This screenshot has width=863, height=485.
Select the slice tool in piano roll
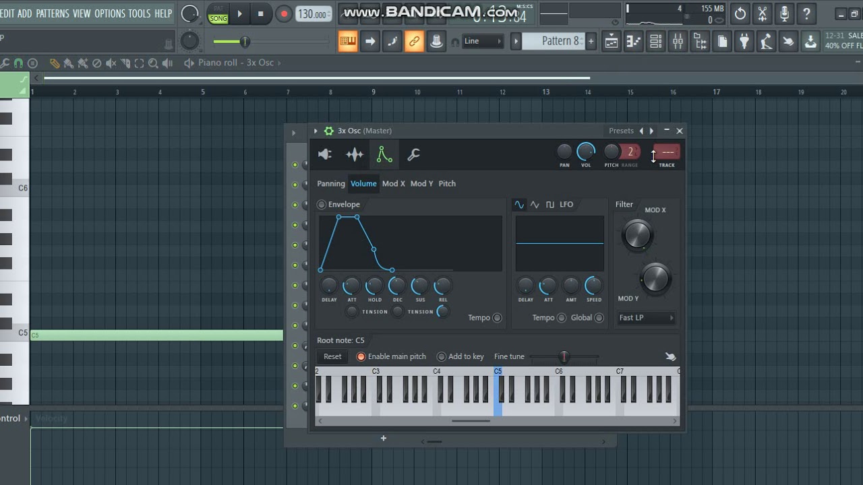pos(125,63)
